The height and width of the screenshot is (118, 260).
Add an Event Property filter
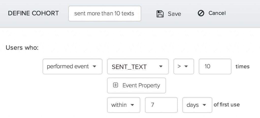coord(137,85)
